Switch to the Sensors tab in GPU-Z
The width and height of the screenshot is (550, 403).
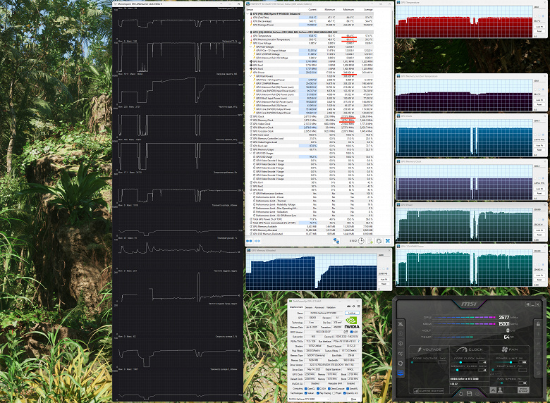tap(309, 307)
